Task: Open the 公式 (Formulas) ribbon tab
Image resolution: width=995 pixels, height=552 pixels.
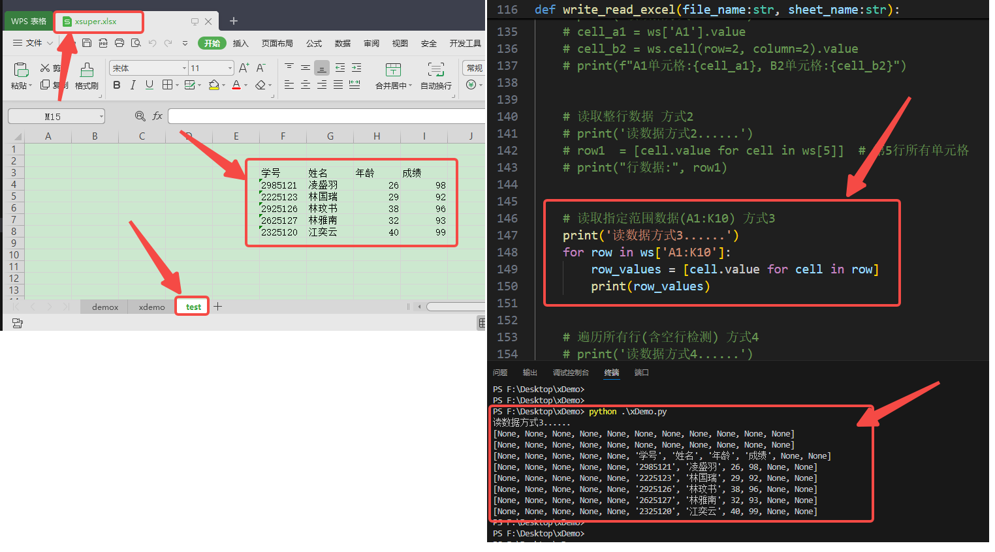Action: click(314, 43)
